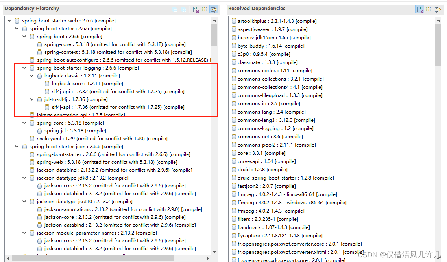Screen dimensions: 447x262
Task: Toggle the filter button in Dependency Hierarchy
Action: [x=214, y=9]
